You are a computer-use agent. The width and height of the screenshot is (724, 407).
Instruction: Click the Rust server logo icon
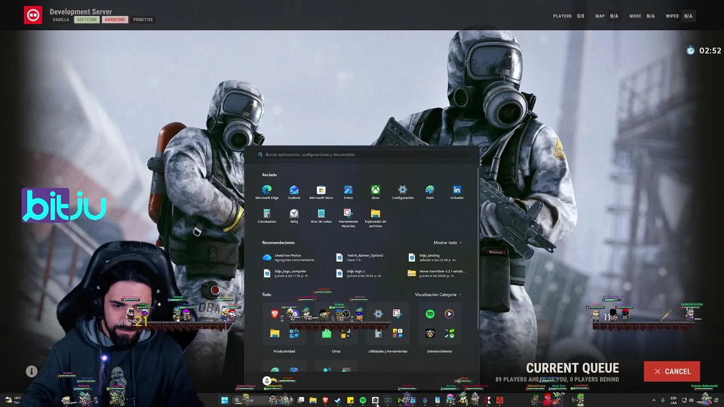tap(33, 15)
